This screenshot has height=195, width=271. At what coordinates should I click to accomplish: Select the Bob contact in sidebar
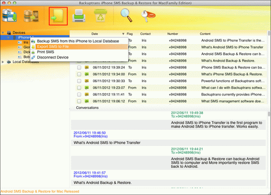pos(27,57)
